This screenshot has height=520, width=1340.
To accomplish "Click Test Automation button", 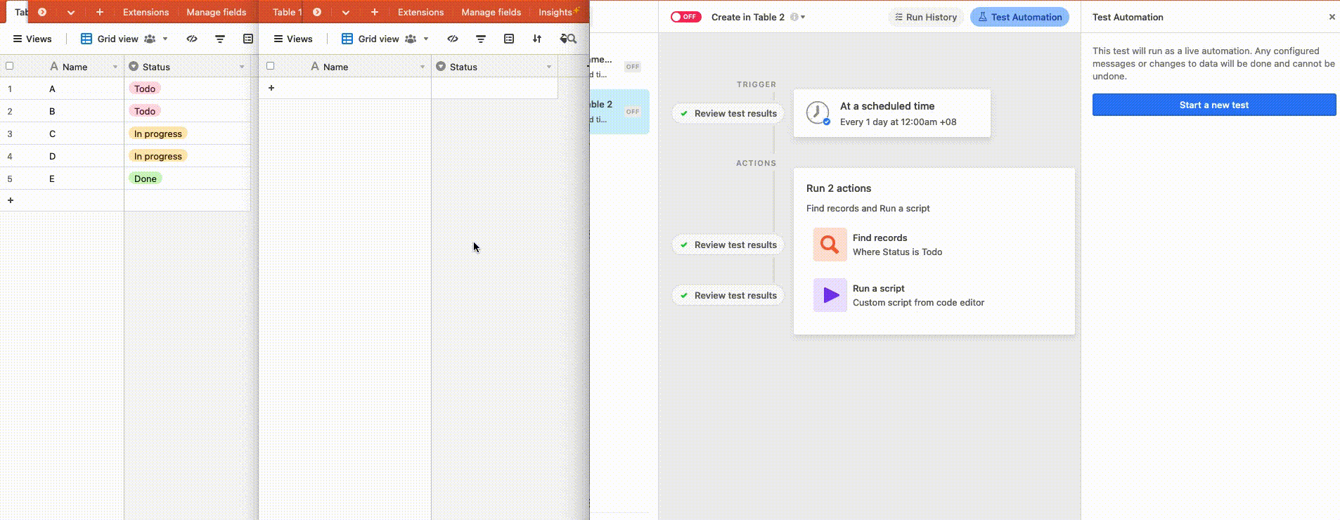I will pyautogui.click(x=1019, y=17).
